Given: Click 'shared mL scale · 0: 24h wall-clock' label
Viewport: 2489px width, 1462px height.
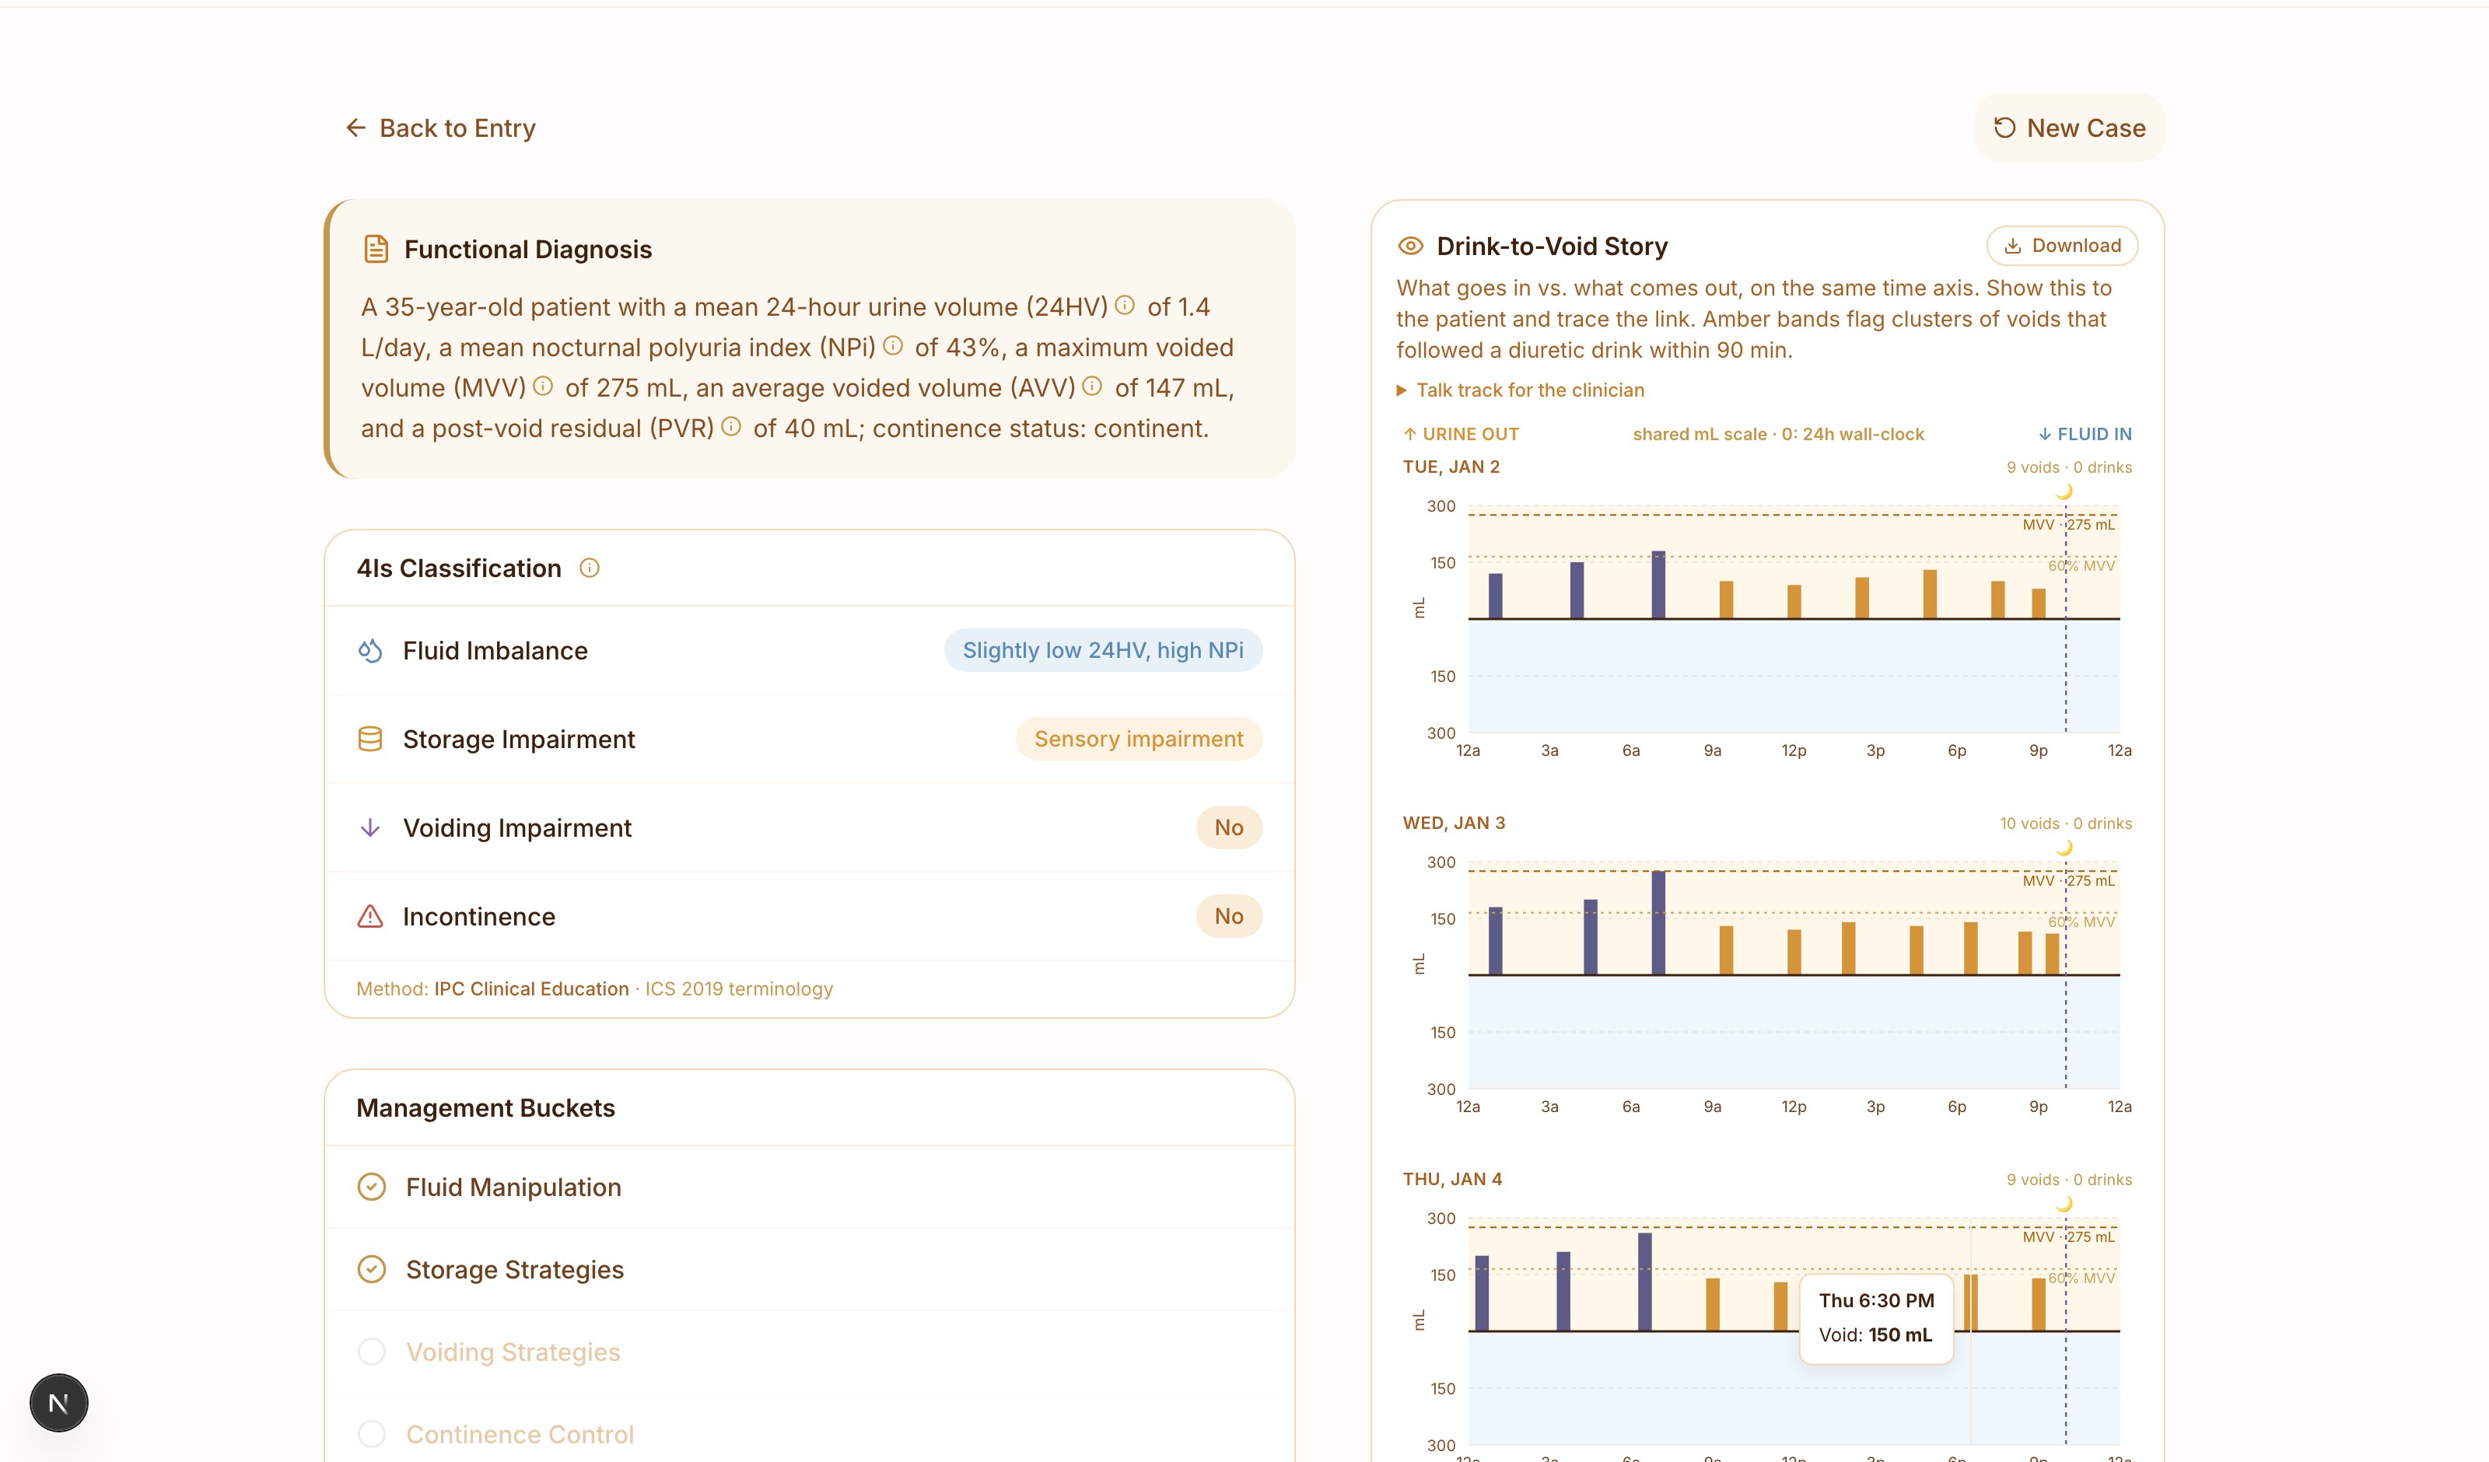Looking at the screenshot, I should pyautogui.click(x=1778, y=434).
